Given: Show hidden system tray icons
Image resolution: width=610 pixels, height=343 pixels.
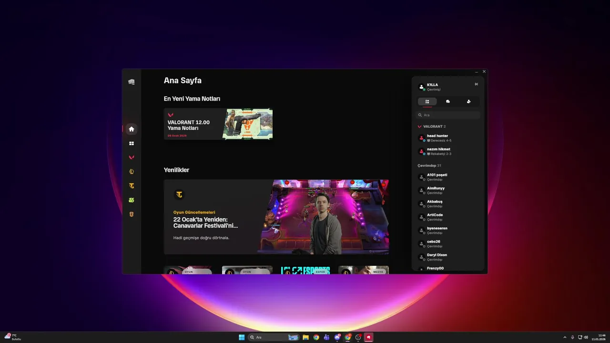Looking at the screenshot, I should pos(565,337).
